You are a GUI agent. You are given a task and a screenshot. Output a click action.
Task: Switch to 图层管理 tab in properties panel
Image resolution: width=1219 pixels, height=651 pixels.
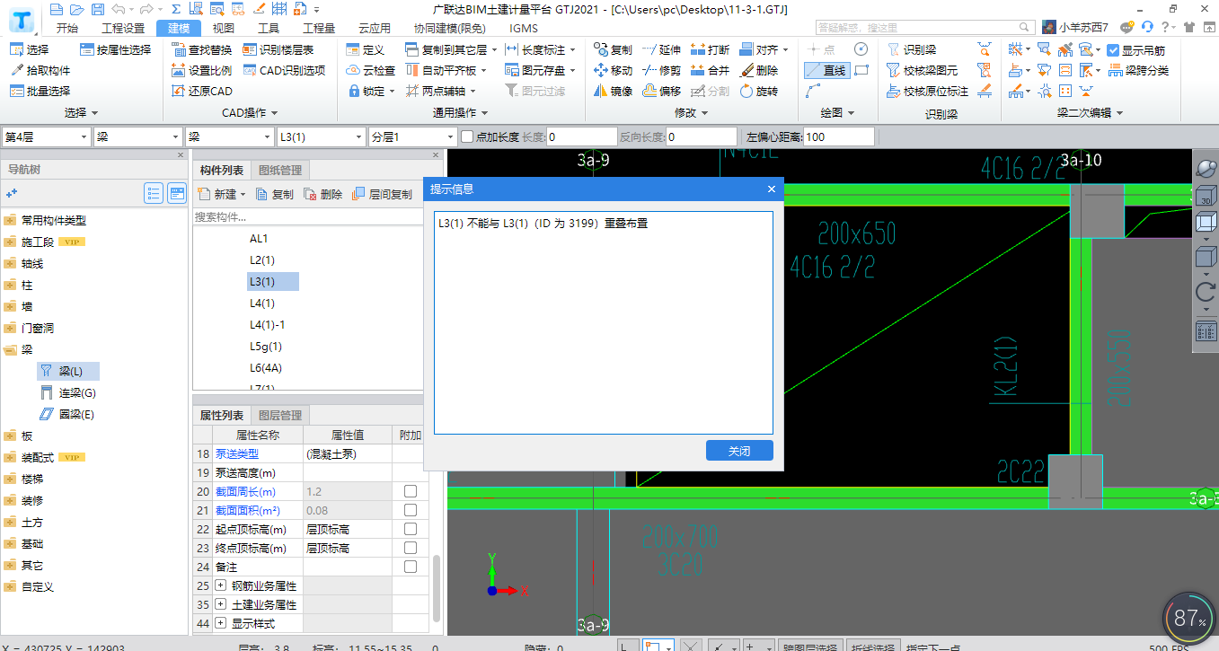(280, 415)
